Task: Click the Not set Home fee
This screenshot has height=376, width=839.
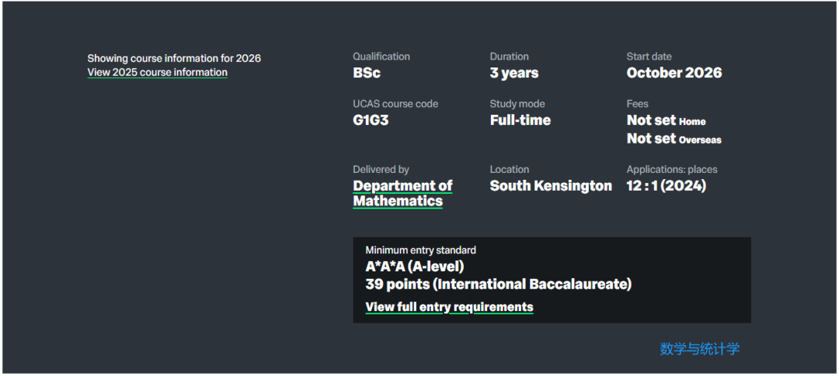Action: coord(666,120)
